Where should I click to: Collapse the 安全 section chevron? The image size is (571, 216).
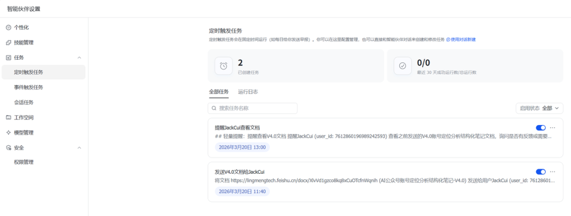(79, 148)
